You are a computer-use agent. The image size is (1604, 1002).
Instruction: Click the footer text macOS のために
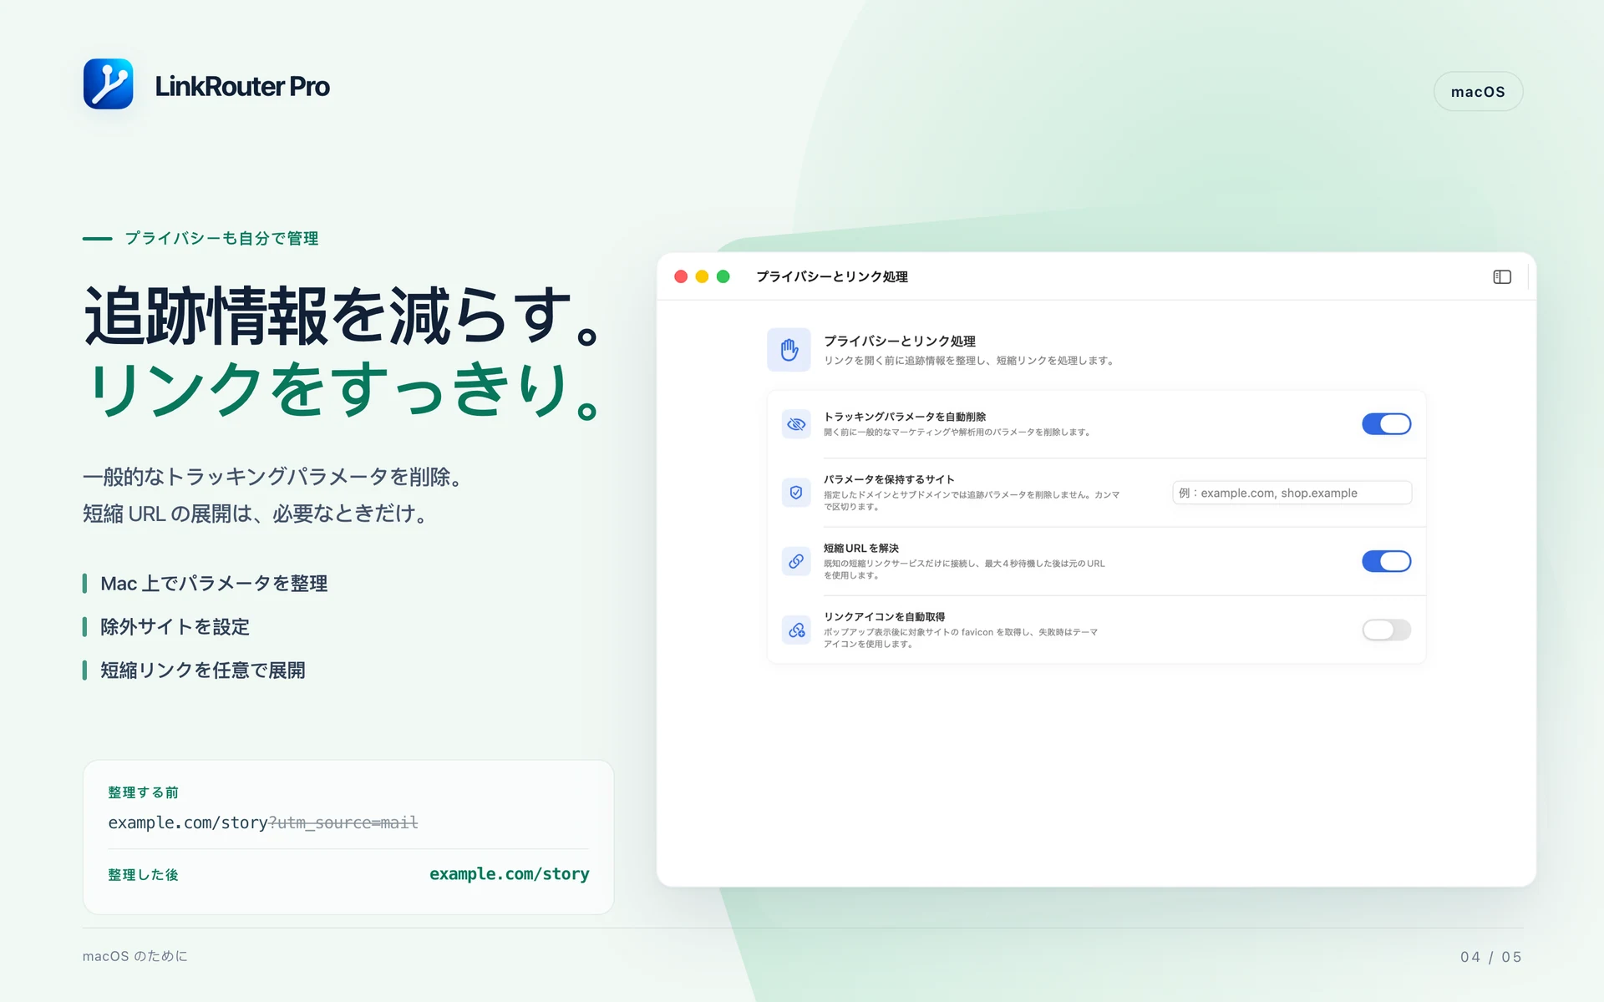coord(135,956)
